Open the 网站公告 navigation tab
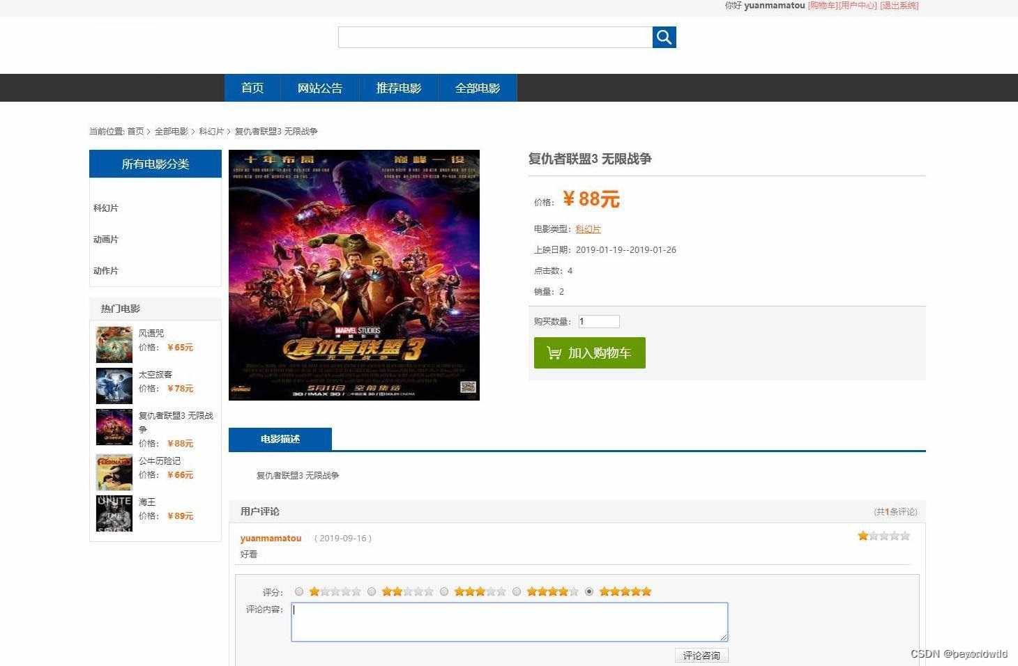This screenshot has height=666, width=1018. [320, 88]
